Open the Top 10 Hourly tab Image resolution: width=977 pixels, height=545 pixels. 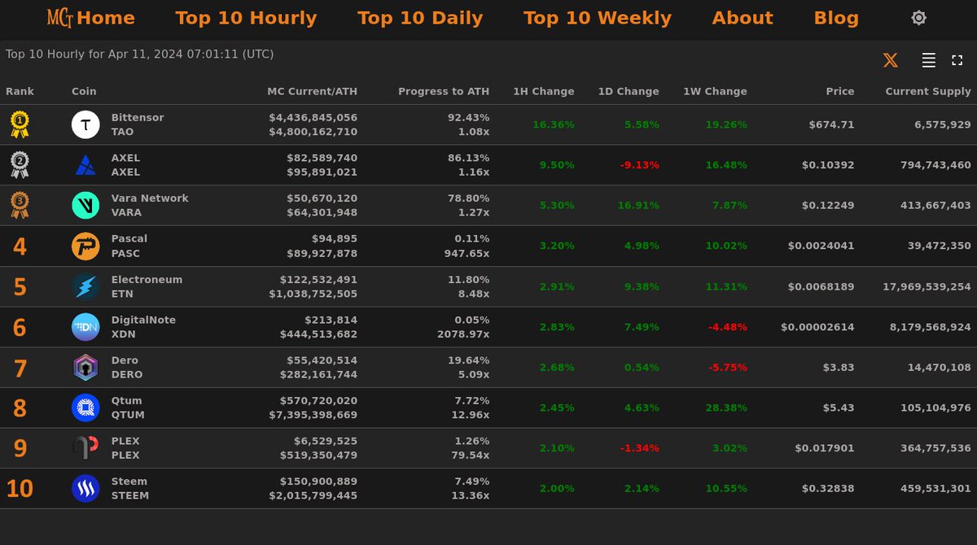[x=246, y=18]
